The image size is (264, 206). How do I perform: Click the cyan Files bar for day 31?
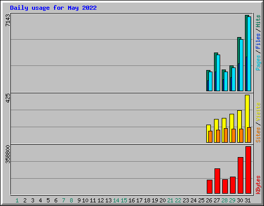click(x=249, y=54)
